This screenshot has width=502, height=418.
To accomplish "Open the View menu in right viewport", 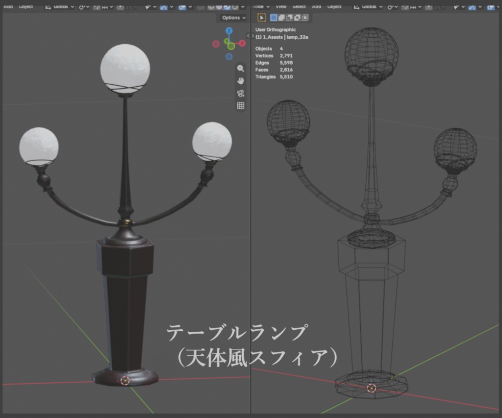I will coord(281,7).
